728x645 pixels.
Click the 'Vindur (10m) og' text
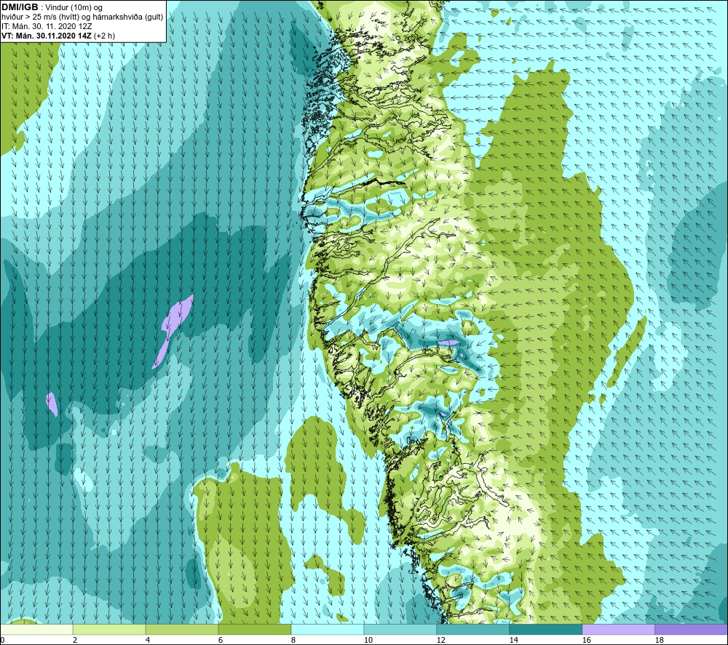74,7
